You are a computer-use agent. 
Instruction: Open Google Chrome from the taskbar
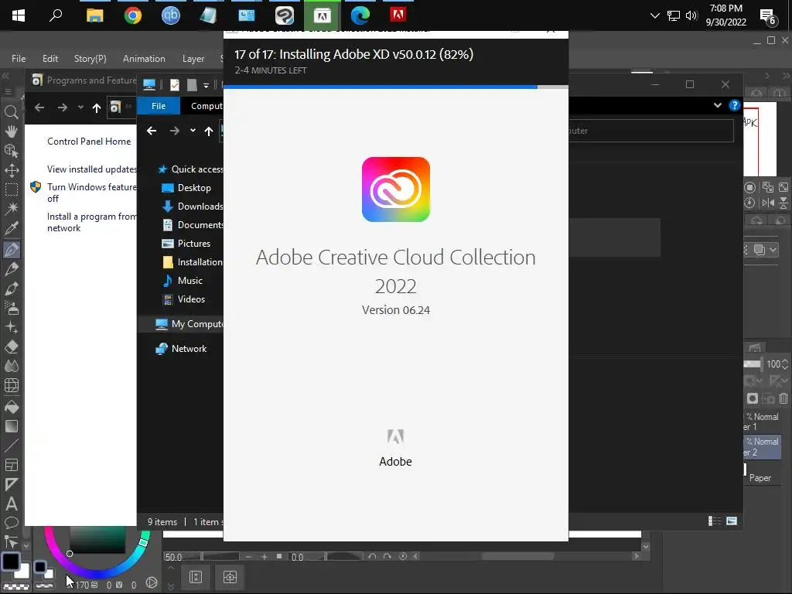133,15
